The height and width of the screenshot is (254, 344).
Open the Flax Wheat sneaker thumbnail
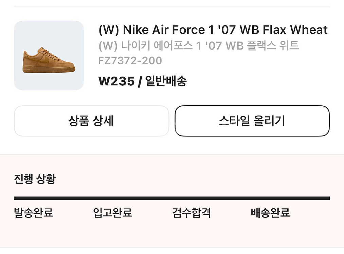[49, 55]
